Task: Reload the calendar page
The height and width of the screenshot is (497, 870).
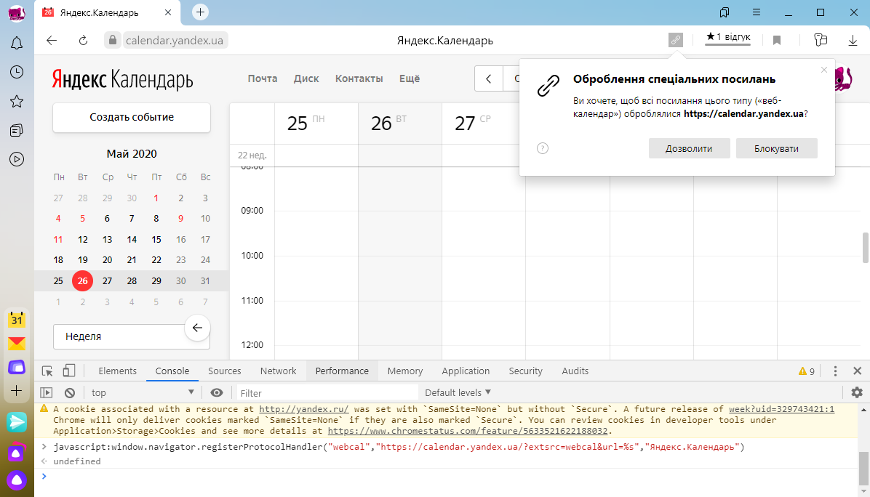Action: 83,41
